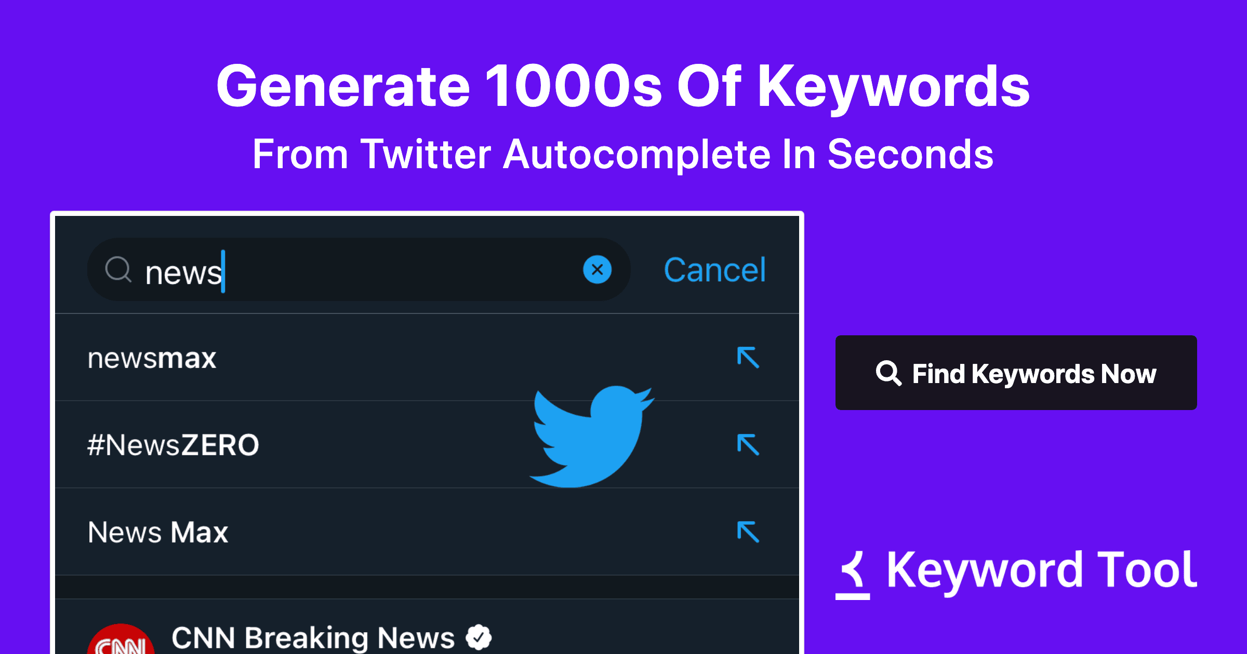Clear search text with the X icon

click(597, 270)
